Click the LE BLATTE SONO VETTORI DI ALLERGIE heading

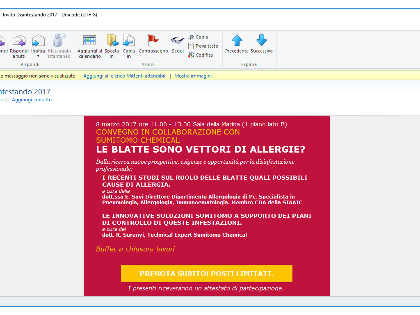click(x=201, y=149)
